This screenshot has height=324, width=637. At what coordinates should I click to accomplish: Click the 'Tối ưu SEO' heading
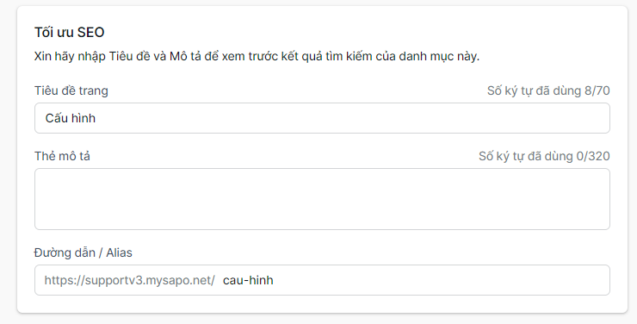[69, 33]
